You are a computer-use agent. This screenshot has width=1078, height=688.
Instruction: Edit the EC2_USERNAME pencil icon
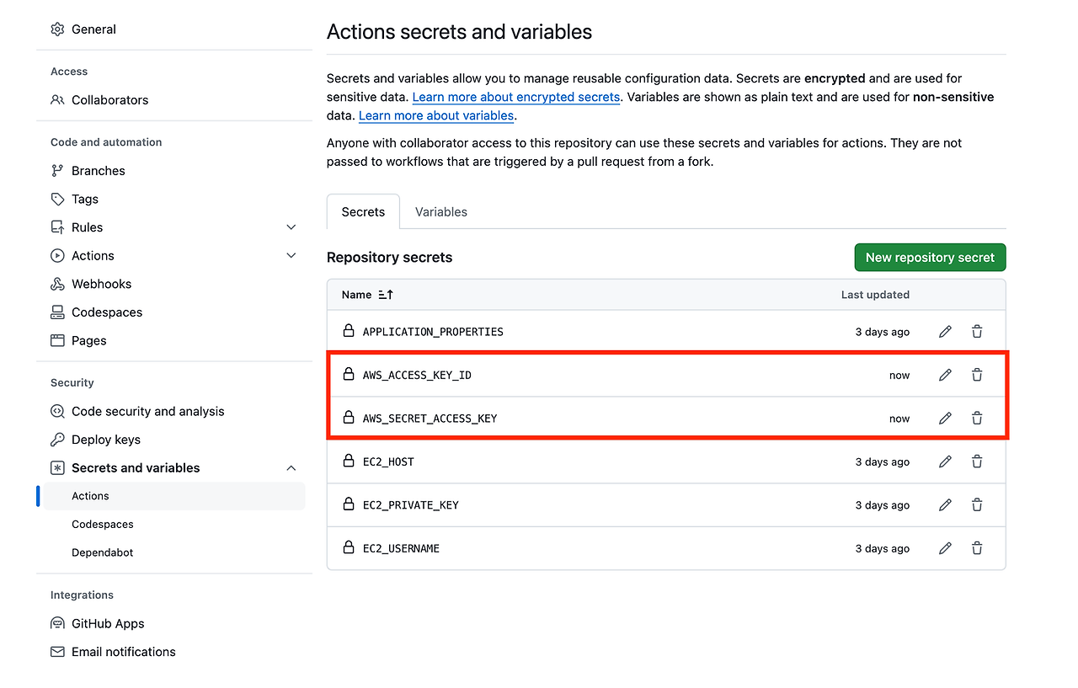point(945,548)
